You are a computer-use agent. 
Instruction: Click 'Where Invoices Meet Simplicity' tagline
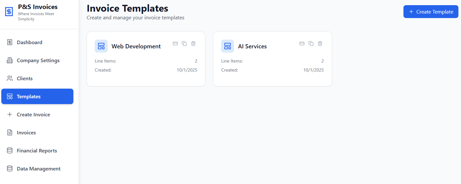[36, 16]
